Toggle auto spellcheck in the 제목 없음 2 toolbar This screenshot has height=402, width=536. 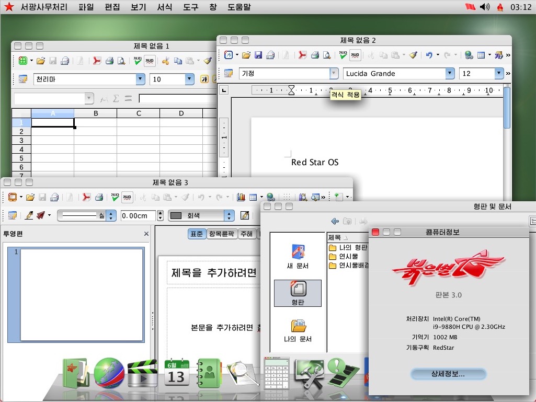[x=355, y=55]
